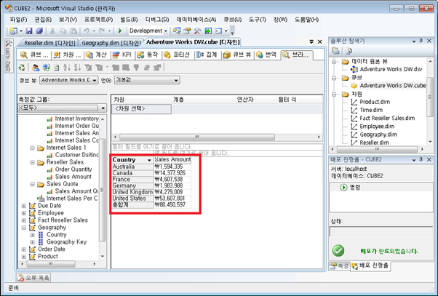Click the New Project toolbar icon
Image resolution: width=438 pixels, height=296 pixels.
pyautogui.click(x=13, y=31)
